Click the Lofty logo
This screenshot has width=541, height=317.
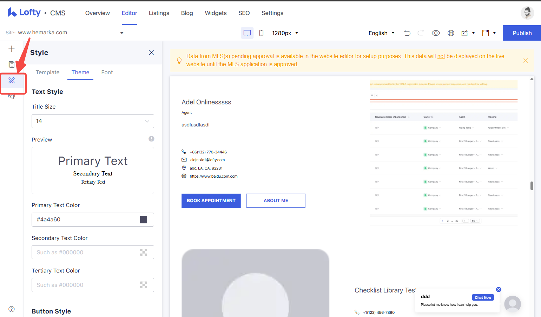[24, 13]
